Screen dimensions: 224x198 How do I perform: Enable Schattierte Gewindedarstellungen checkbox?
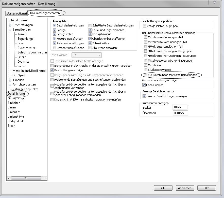pos(90,25)
